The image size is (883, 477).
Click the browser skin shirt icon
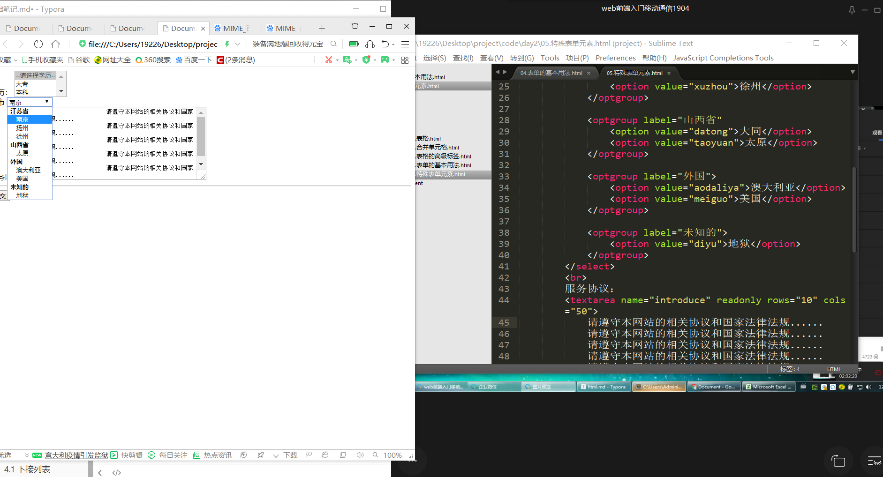click(x=355, y=26)
